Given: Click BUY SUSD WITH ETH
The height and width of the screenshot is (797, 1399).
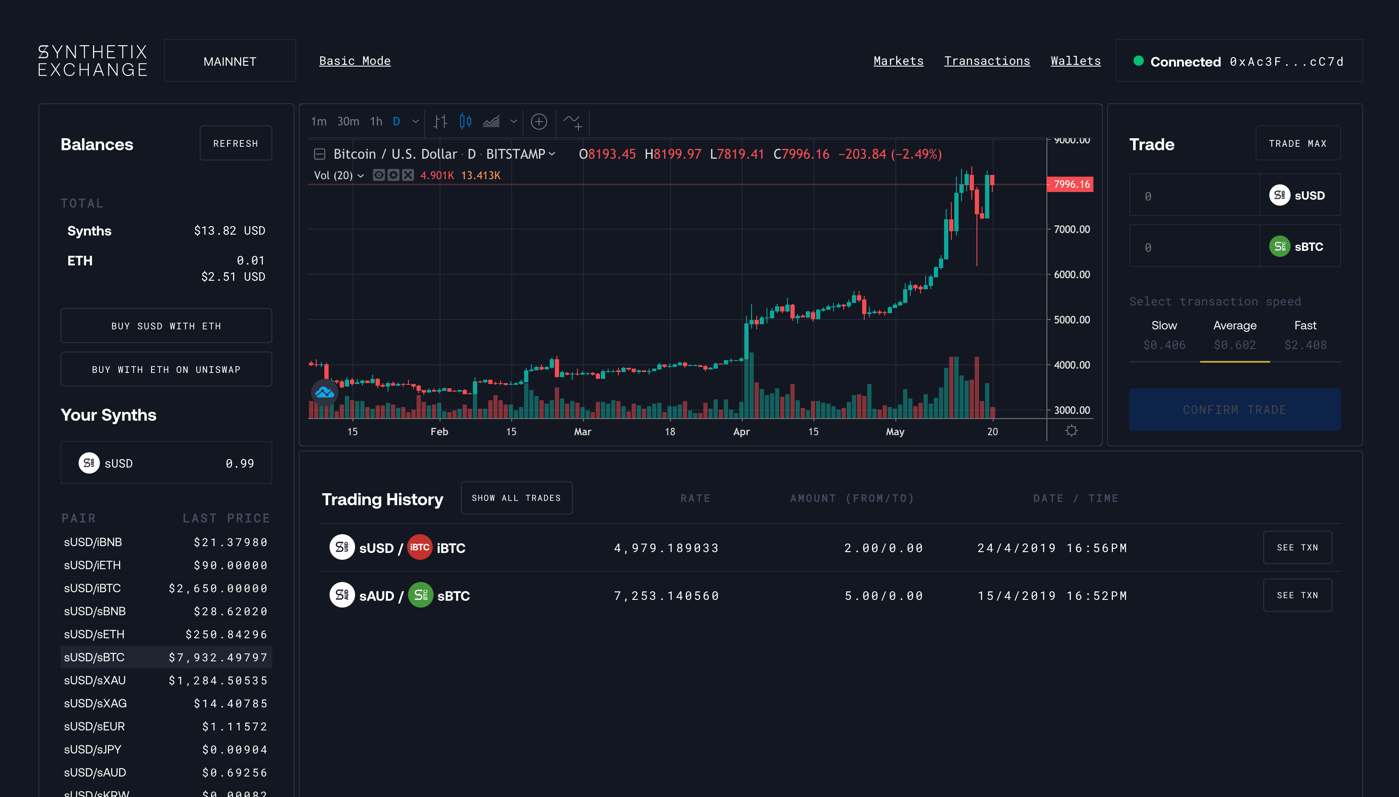Looking at the screenshot, I should click(166, 325).
